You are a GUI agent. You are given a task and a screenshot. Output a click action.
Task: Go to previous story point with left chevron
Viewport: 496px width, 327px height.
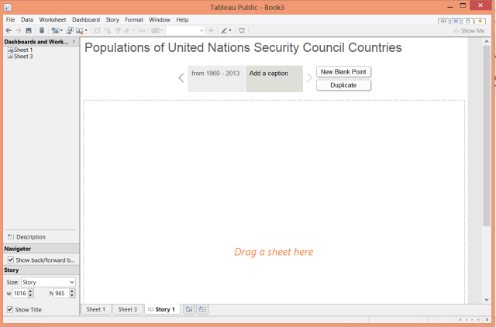181,77
